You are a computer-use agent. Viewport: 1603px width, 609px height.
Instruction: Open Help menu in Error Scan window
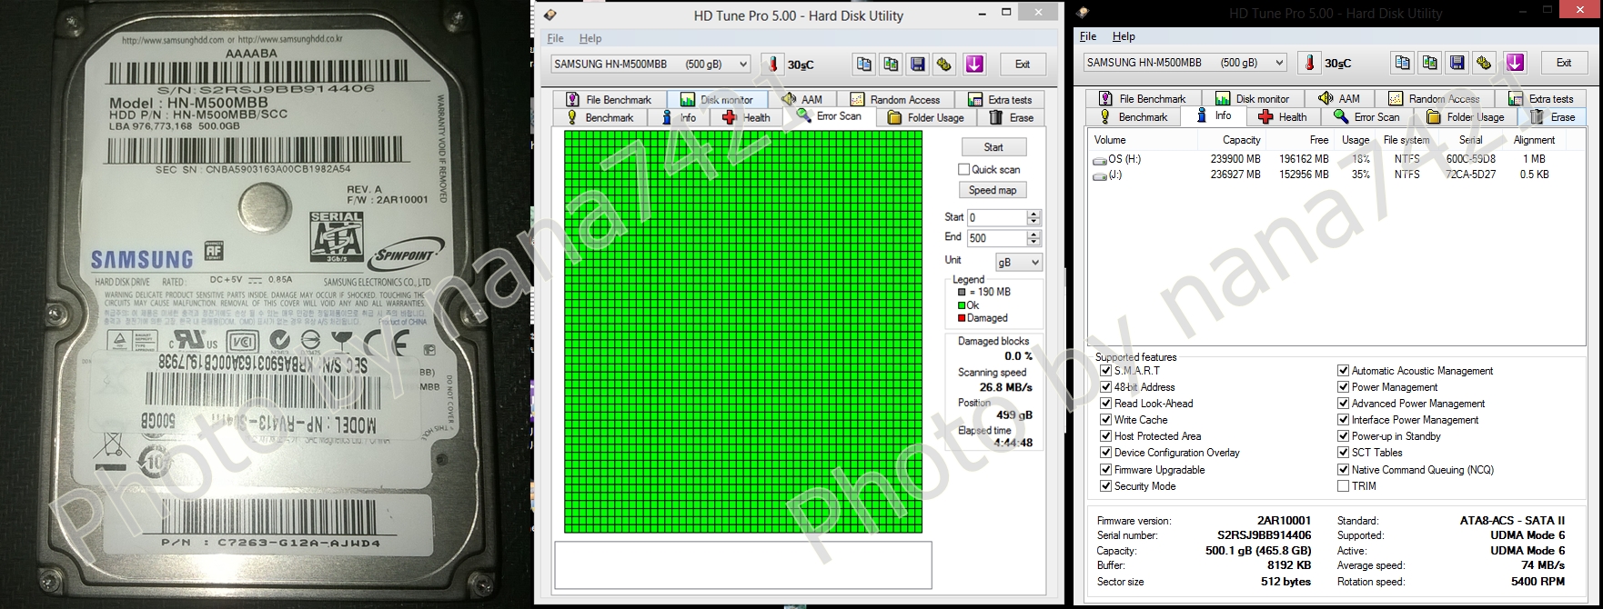pos(590,38)
